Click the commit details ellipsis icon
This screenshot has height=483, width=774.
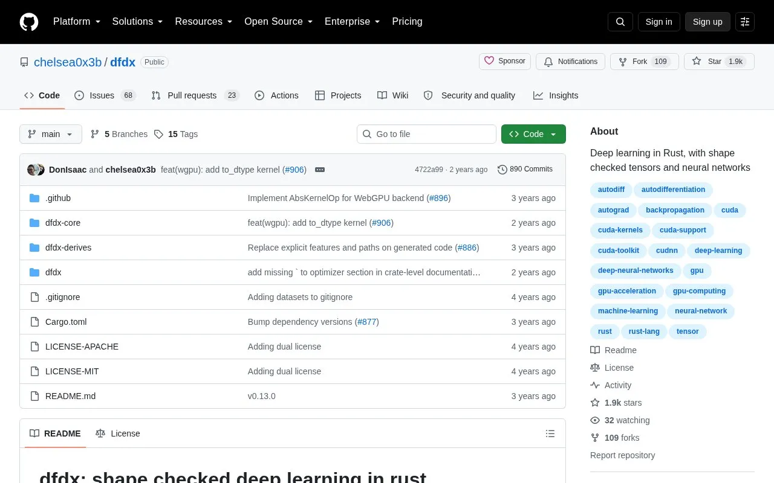pos(320,170)
